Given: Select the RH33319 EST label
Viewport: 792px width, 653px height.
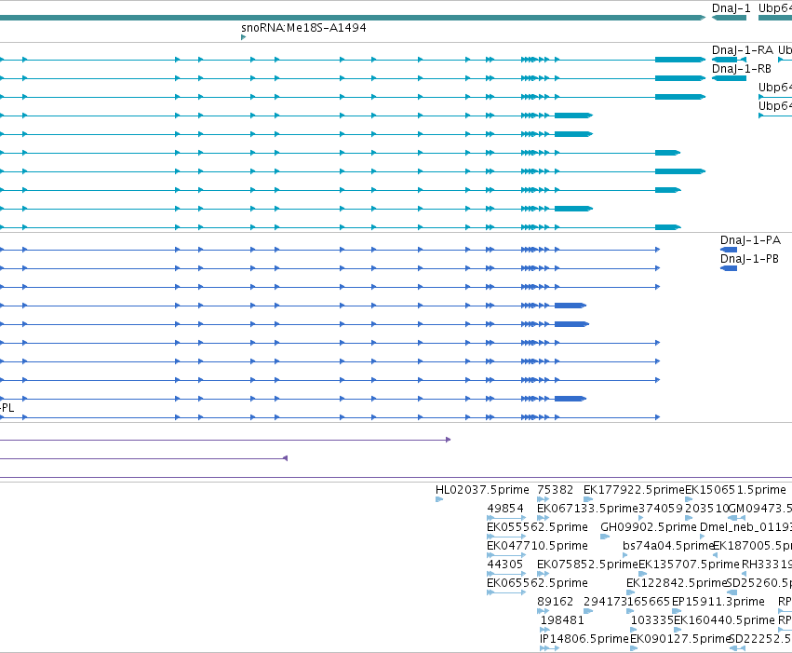Looking at the screenshot, I should click(x=767, y=565).
